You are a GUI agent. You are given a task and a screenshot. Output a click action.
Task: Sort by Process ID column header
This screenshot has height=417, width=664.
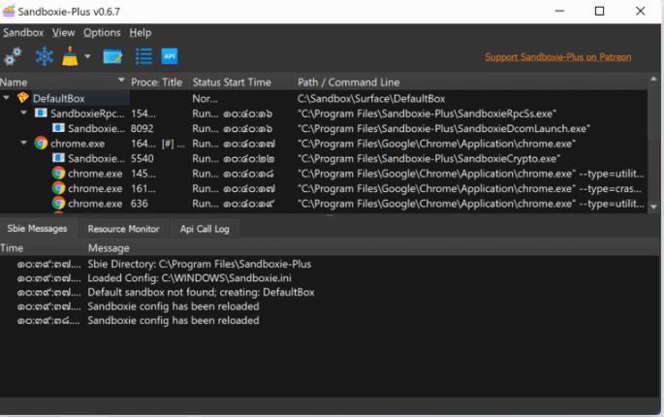(144, 82)
